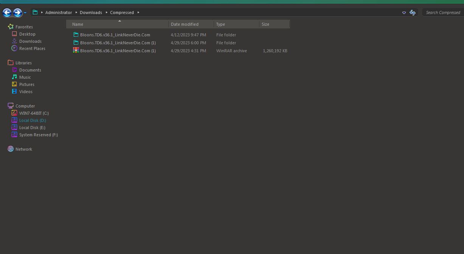This screenshot has width=464, height=254.
Task: Open the Music library
Action: click(x=25, y=77)
